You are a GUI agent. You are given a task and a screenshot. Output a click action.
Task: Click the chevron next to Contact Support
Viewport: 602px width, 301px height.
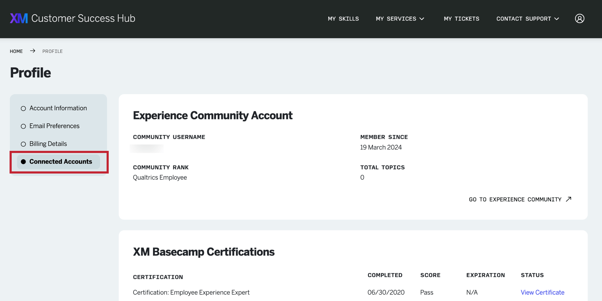pos(557,19)
